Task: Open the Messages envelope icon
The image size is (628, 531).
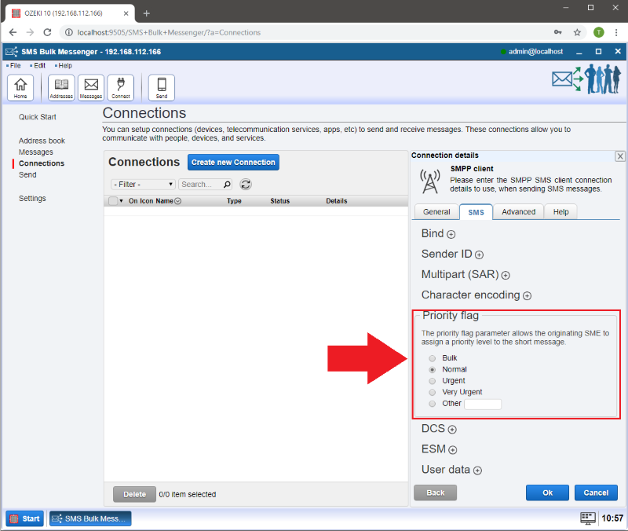Action: point(91,87)
